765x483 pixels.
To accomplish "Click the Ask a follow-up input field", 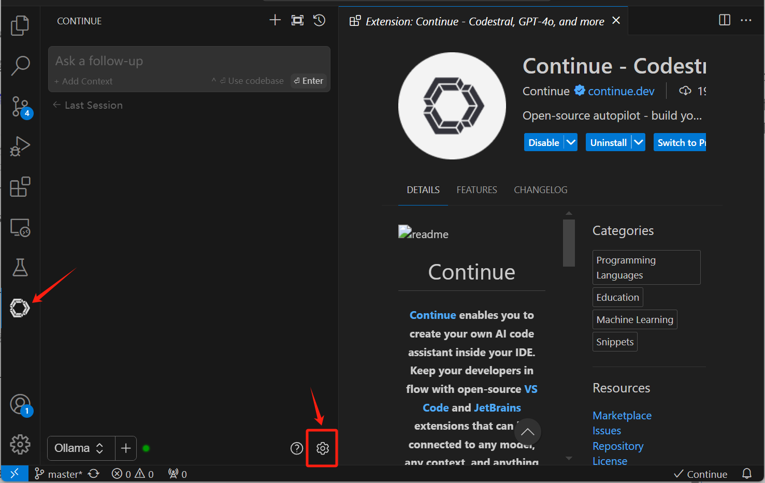I will [189, 61].
